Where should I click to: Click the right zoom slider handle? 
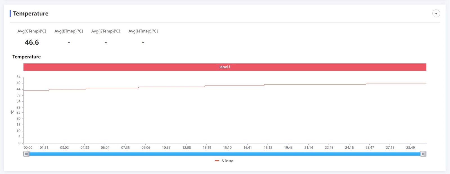[x=423, y=154]
